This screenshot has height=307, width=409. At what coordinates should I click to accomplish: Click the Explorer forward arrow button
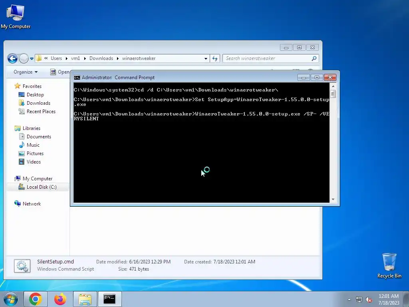click(x=24, y=58)
